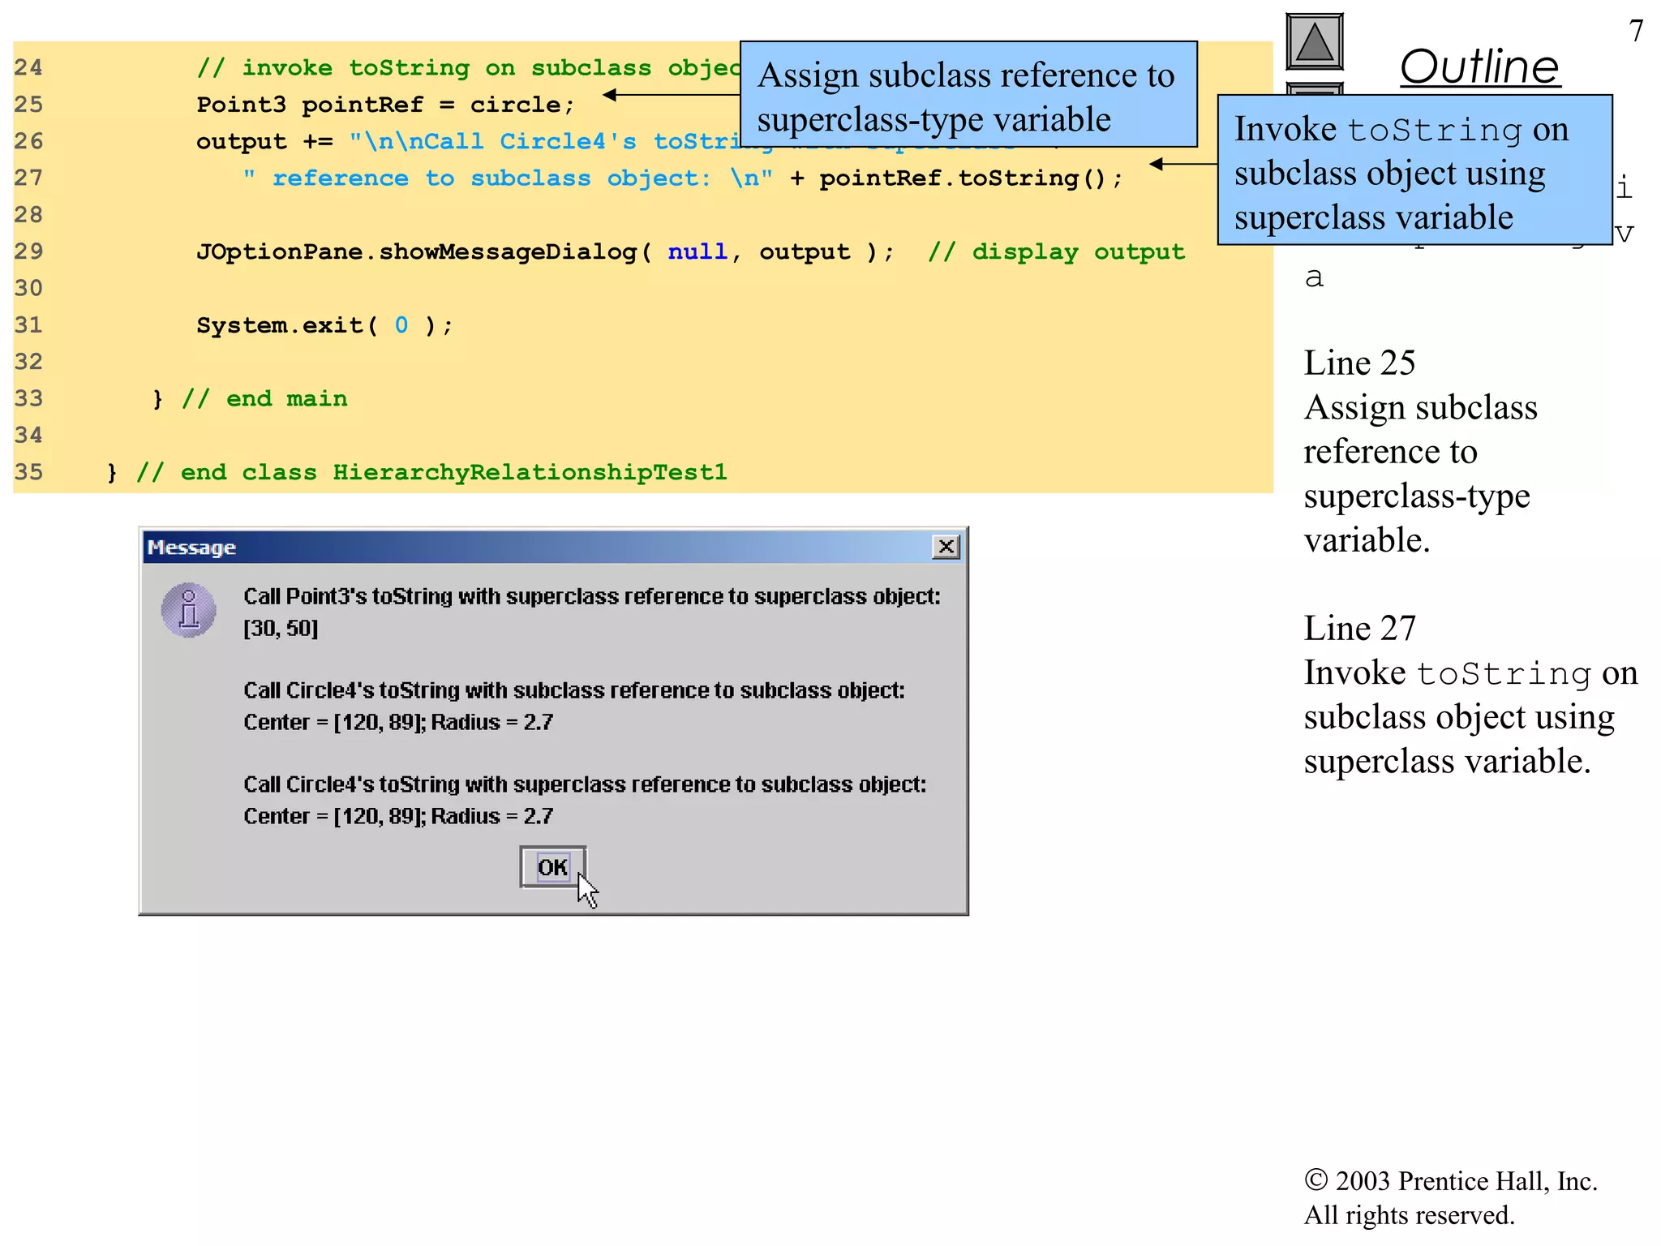1661x1246 pixels.
Task: Click the up-arrow previous slide button
Action: tap(1314, 42)
